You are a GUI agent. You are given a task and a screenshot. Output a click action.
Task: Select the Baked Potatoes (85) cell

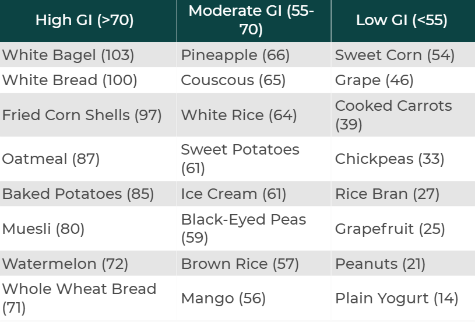click(x=78, y=194)
